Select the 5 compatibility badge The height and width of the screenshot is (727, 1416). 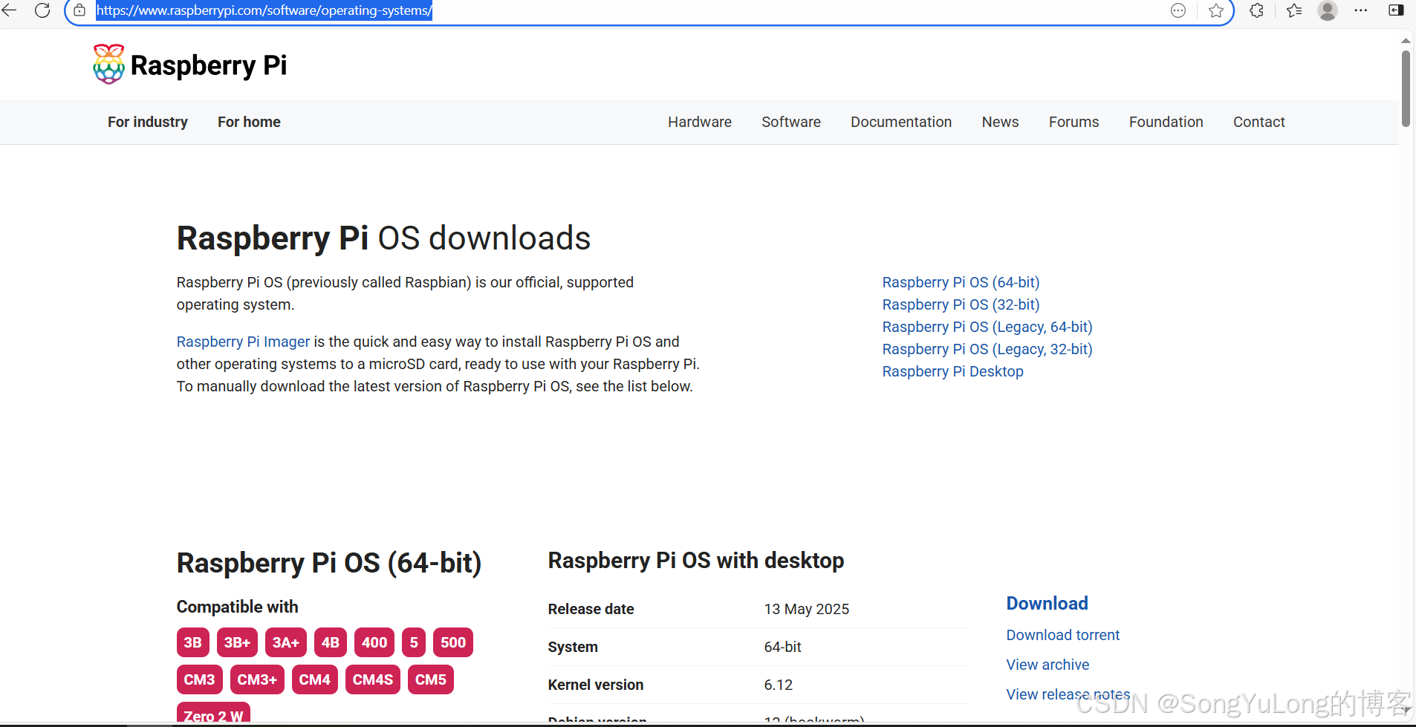[x=414, y=642]
